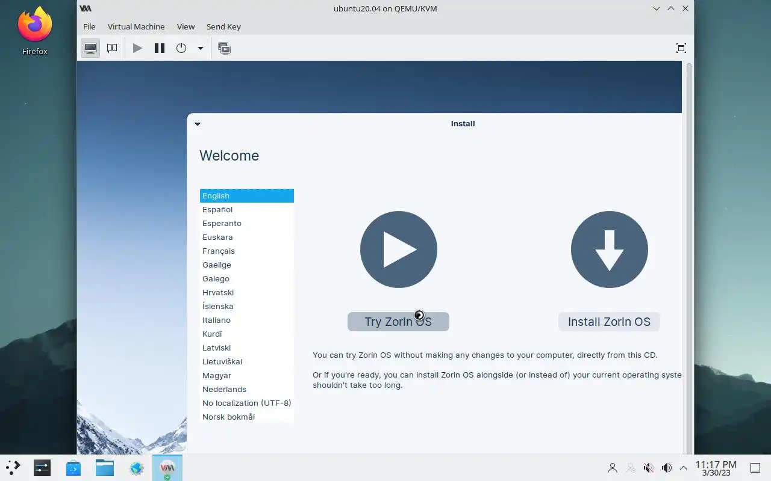Viewport: 771px width, 481px height.
Task: Click the large play circle icon
Action: [399, 250]
